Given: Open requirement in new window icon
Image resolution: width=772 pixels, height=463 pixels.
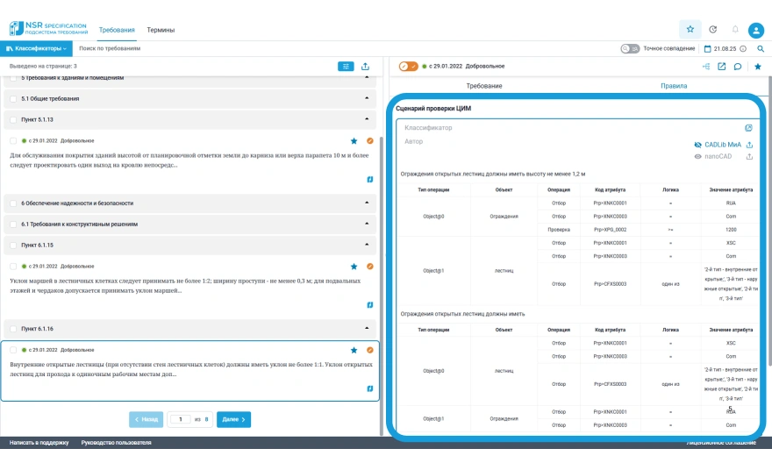Looking at the screenshot, I should click(722, 66).
